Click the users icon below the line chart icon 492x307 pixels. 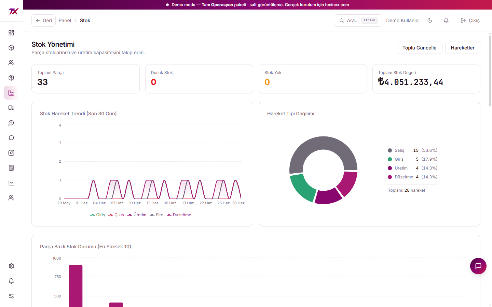(x=11, y=198)
